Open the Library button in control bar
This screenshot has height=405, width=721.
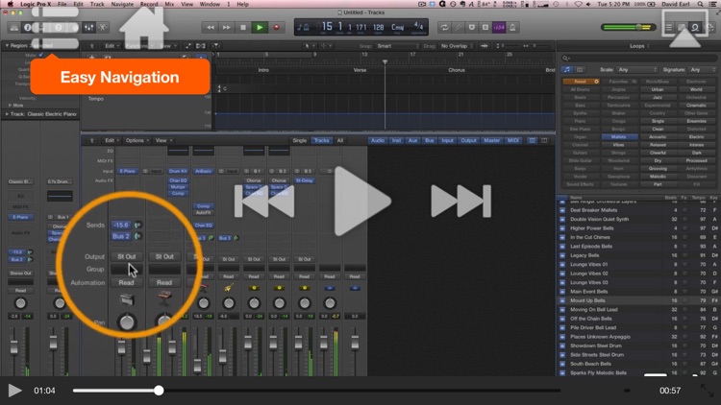click(14, 28)
